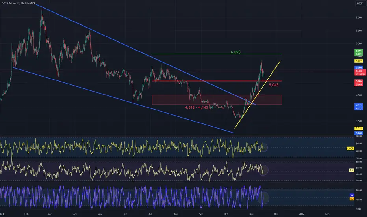
Task: Click the 5,04$ text annotation
Action: (274, 85)
